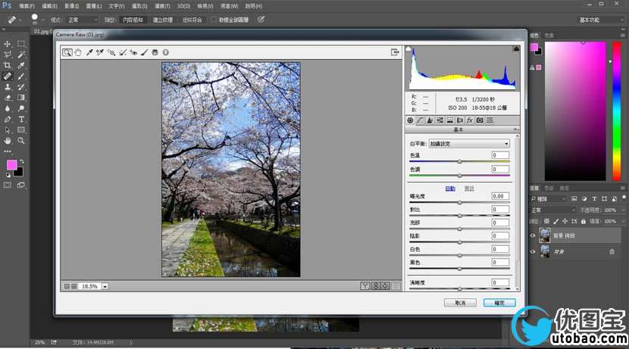629x349 pixels.
Task: Select create texture type option in options bar
Action: tap(162, 20)
